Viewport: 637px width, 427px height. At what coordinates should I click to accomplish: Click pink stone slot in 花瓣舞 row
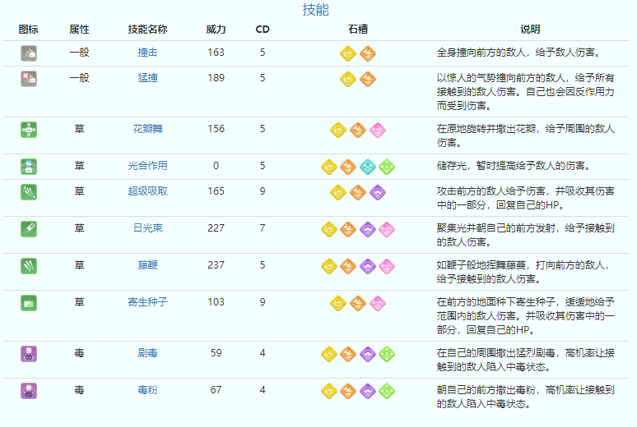[x=378, y=130]
